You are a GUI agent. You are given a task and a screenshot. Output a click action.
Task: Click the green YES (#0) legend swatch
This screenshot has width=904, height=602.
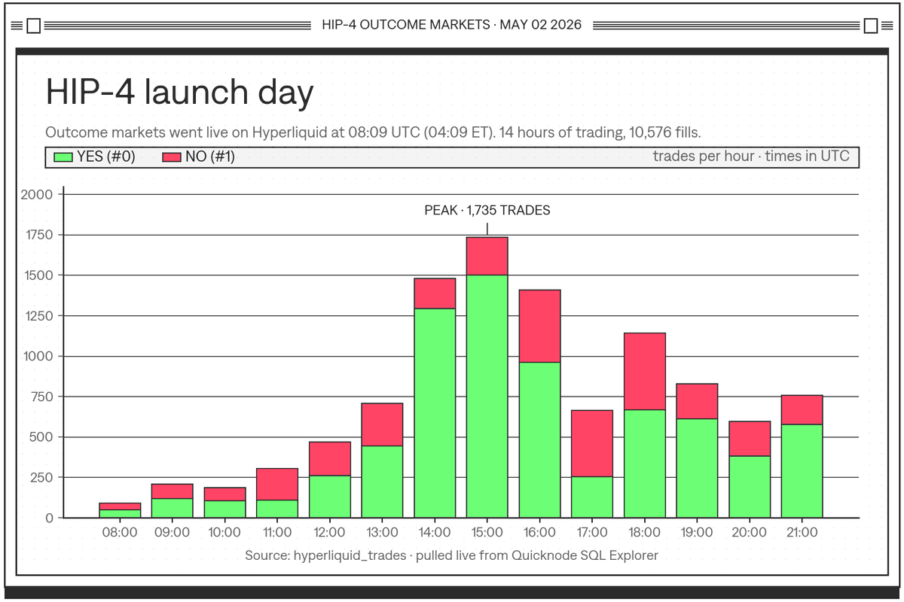point(64,157)
